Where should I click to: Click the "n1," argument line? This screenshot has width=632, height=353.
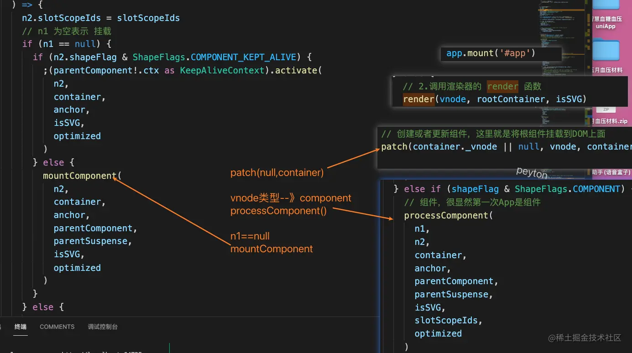click(x=422, y=228)
